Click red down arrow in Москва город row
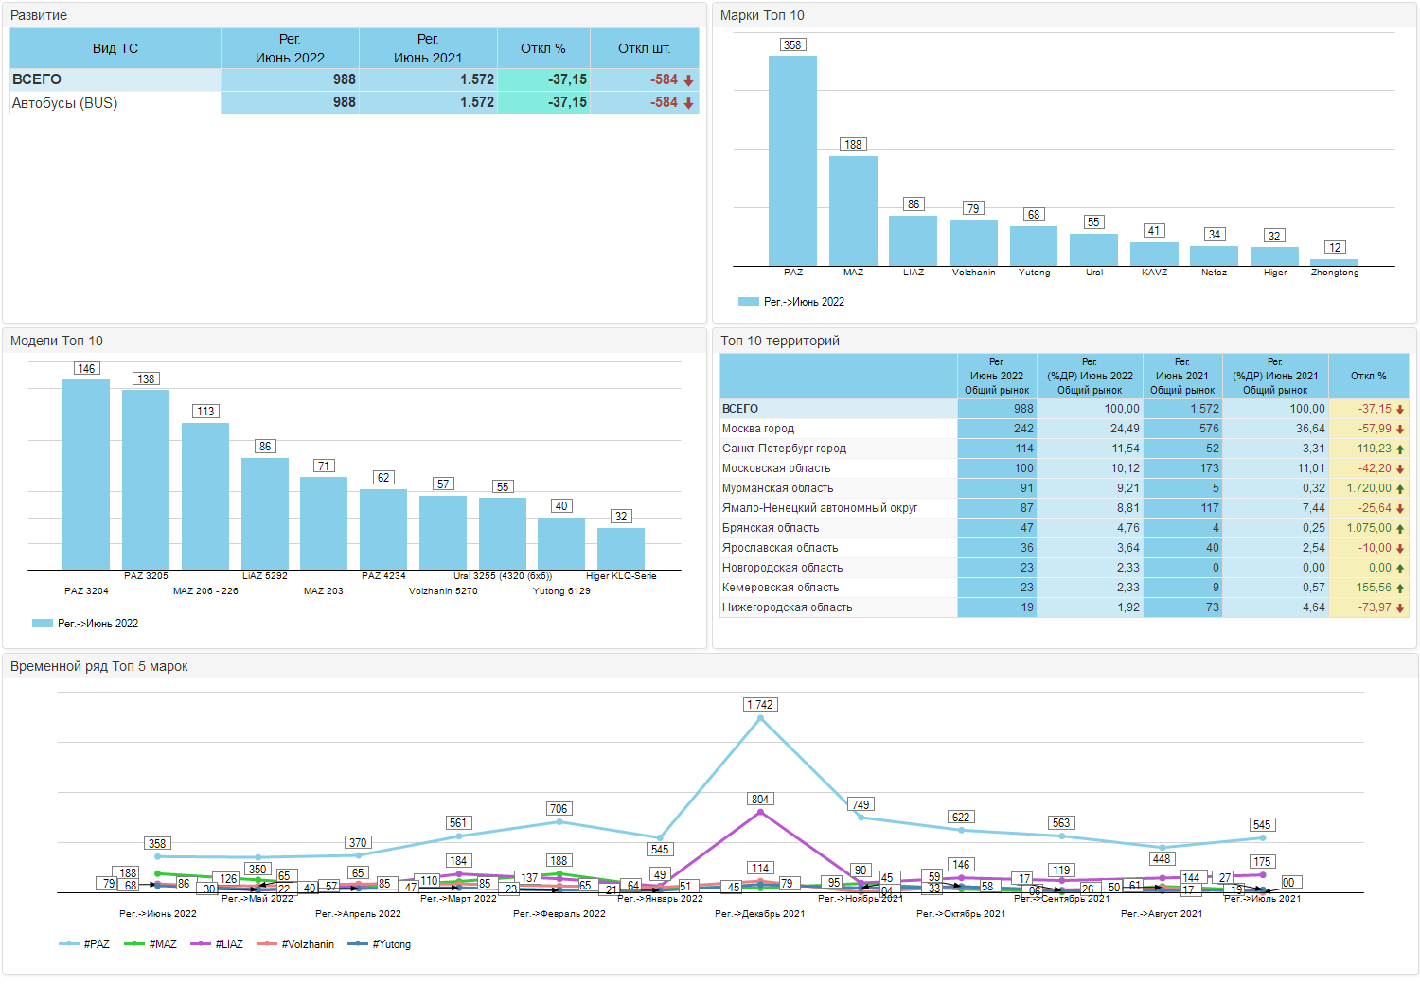Viewport: 1420px width, 1003px height. coord(1400,430)
